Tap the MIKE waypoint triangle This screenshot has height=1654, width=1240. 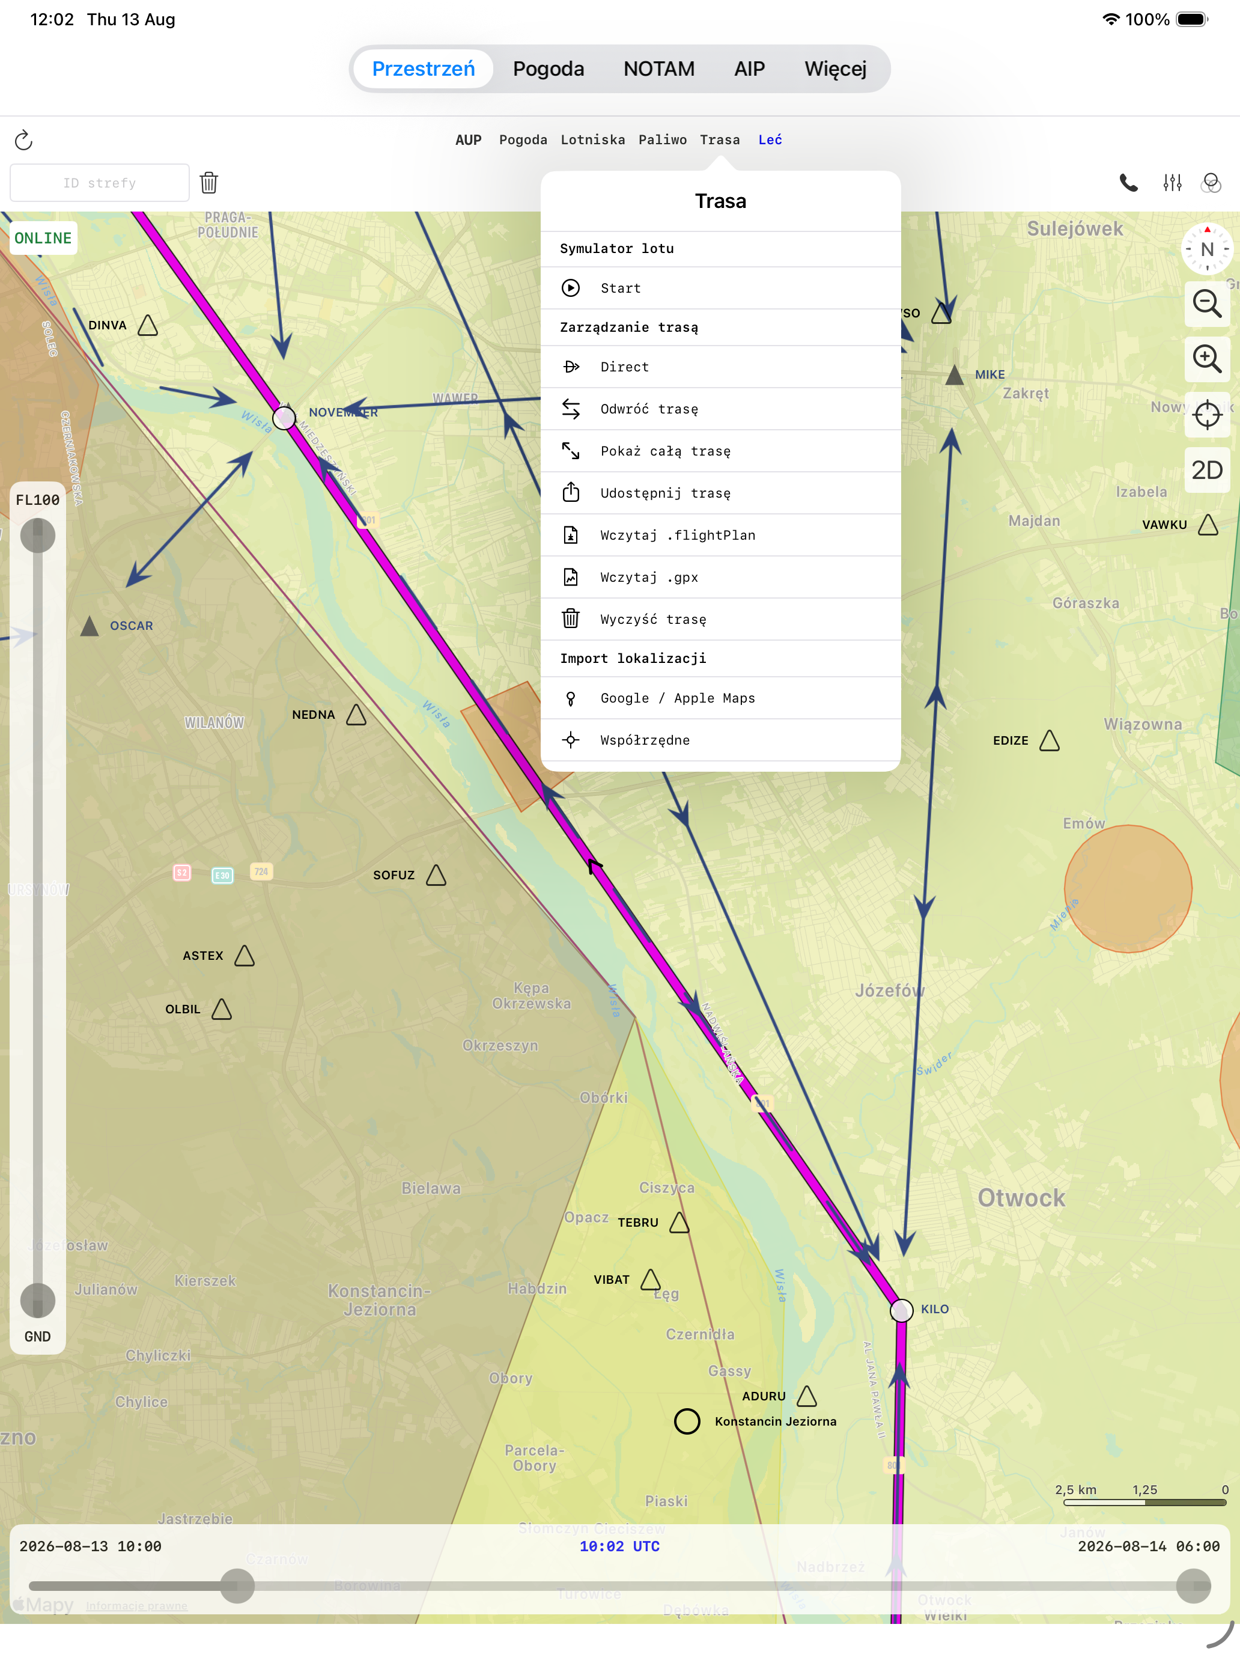click(955, 374)
